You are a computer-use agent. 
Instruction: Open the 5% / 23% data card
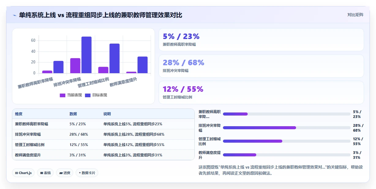pyautogui.click(x=261, y=40)
